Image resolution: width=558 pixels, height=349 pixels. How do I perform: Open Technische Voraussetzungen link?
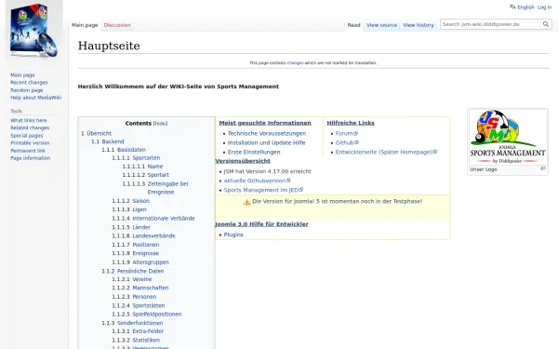tap(267, 133)
